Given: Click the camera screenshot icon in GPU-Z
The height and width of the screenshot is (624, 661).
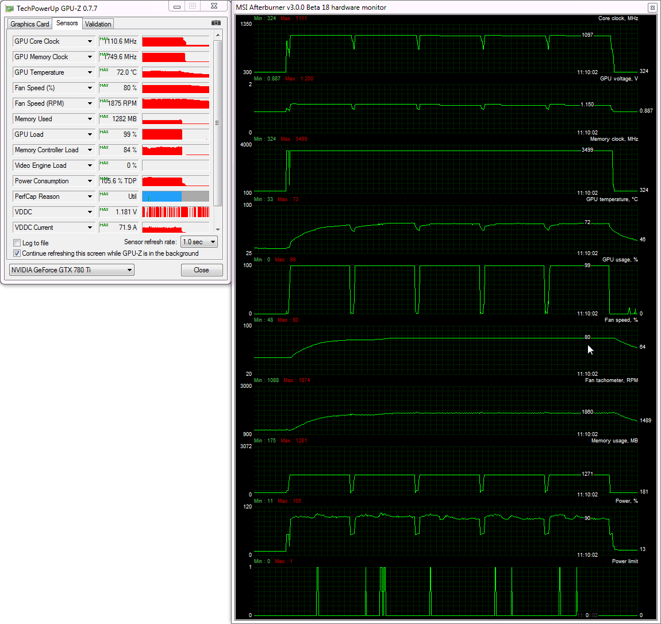Looking at the screenshot, I should (216, 23).
